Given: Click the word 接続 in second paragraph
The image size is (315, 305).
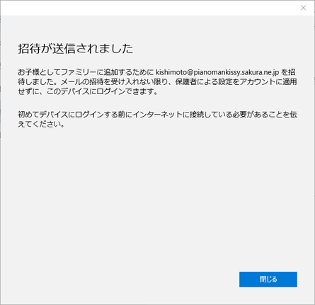Looking at the screenshot, I should tap(197, 115).
